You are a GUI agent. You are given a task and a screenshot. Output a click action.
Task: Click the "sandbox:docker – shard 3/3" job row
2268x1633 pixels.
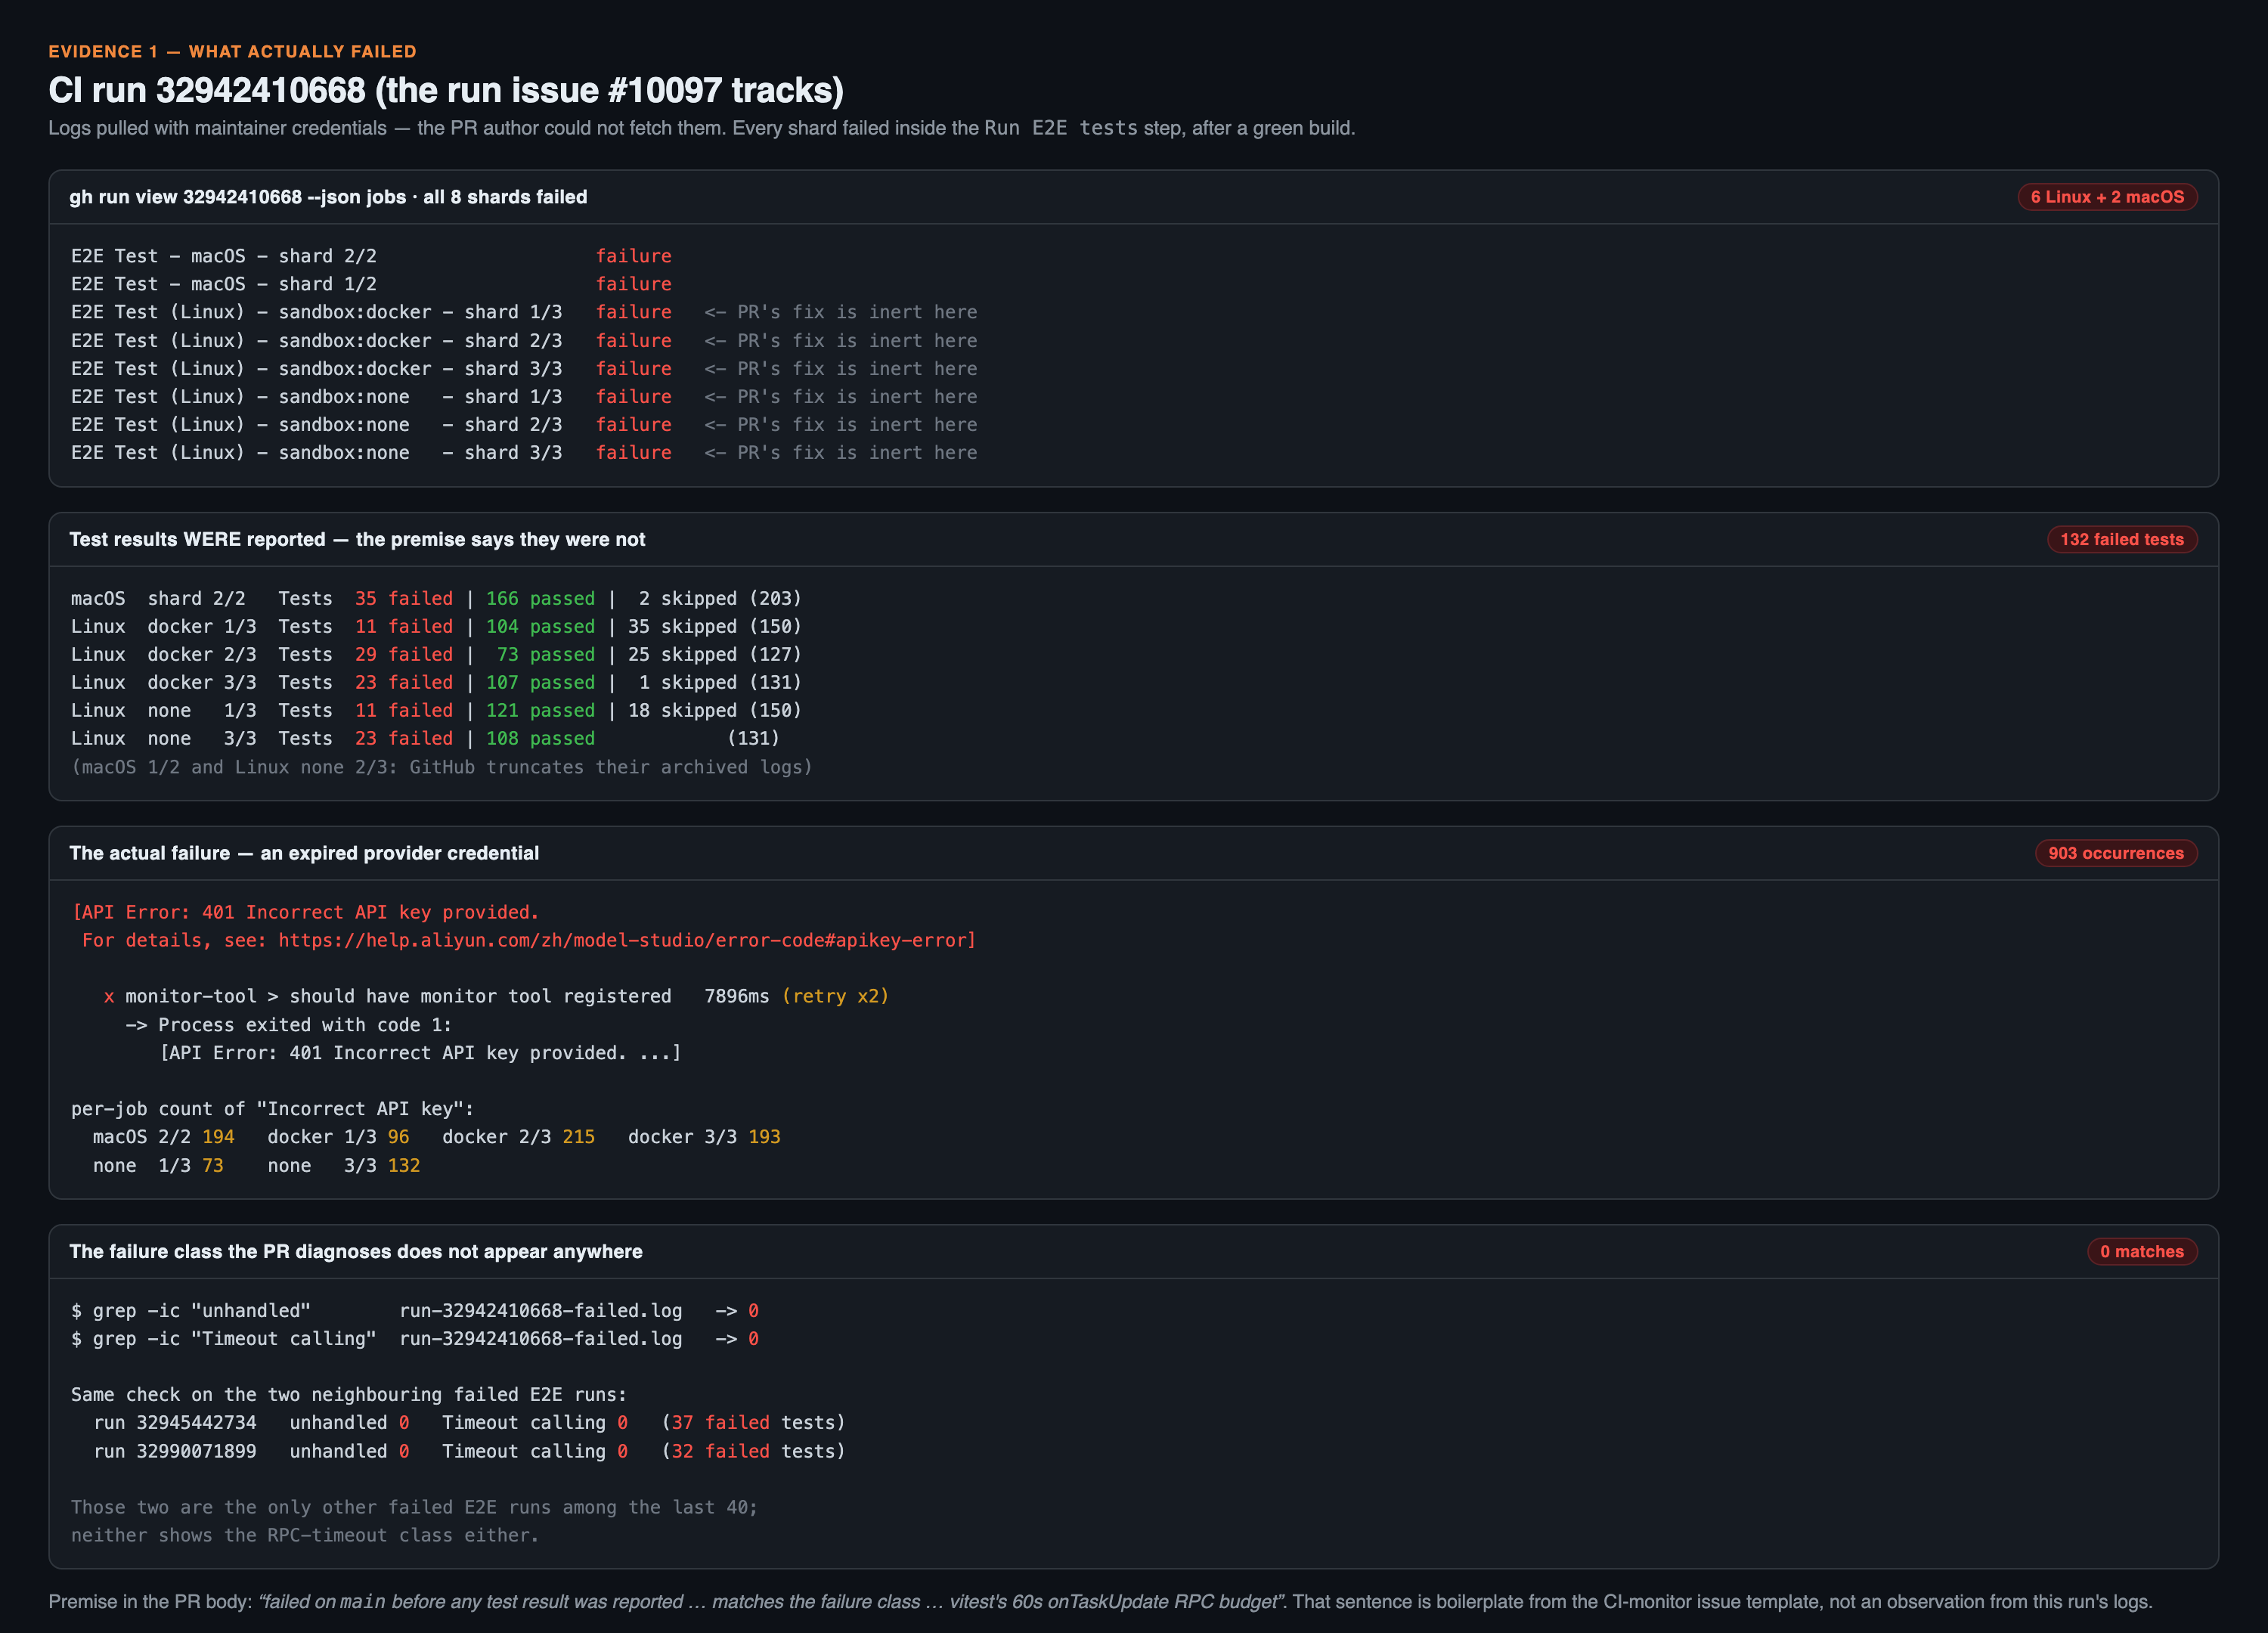click(524, 368)
